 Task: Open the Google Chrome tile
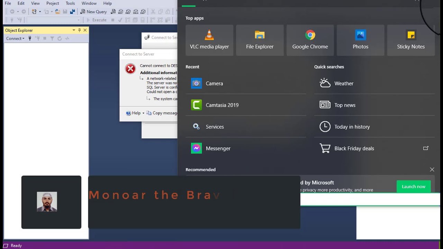tap(310, 40)
